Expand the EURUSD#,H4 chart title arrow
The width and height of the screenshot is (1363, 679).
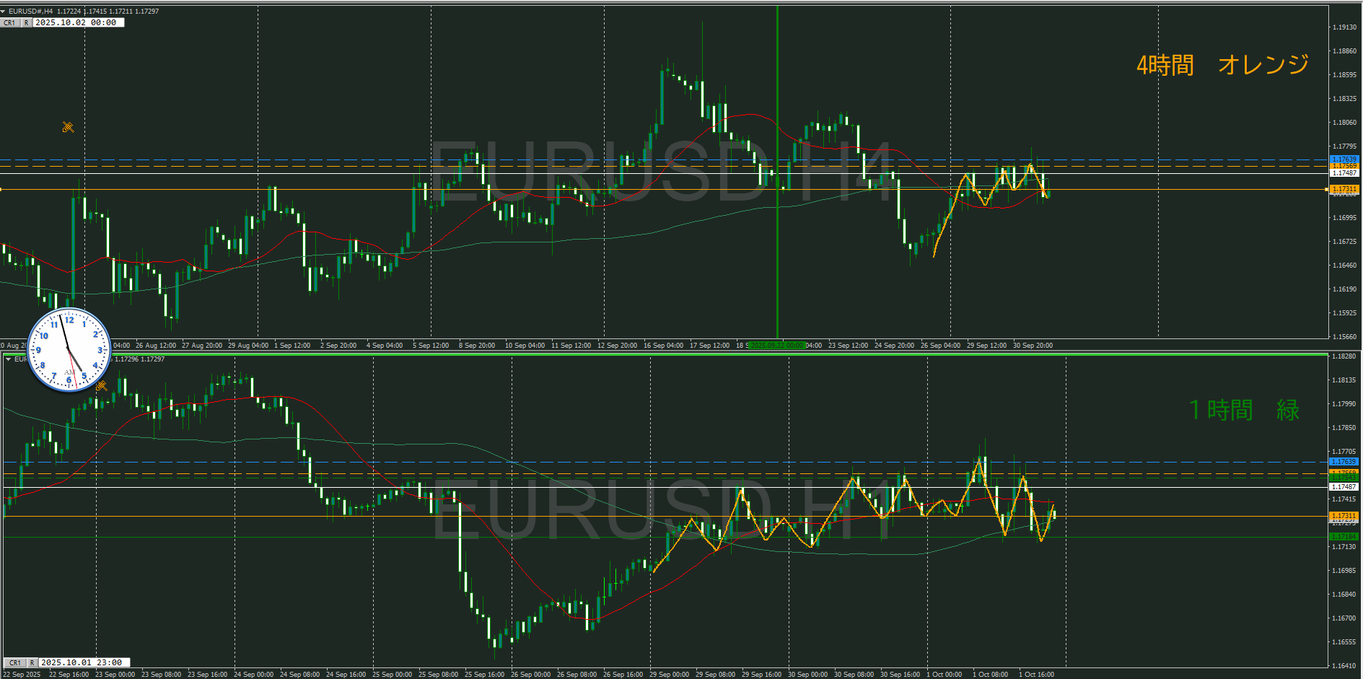pyautogui.click(x=4, y=12)
